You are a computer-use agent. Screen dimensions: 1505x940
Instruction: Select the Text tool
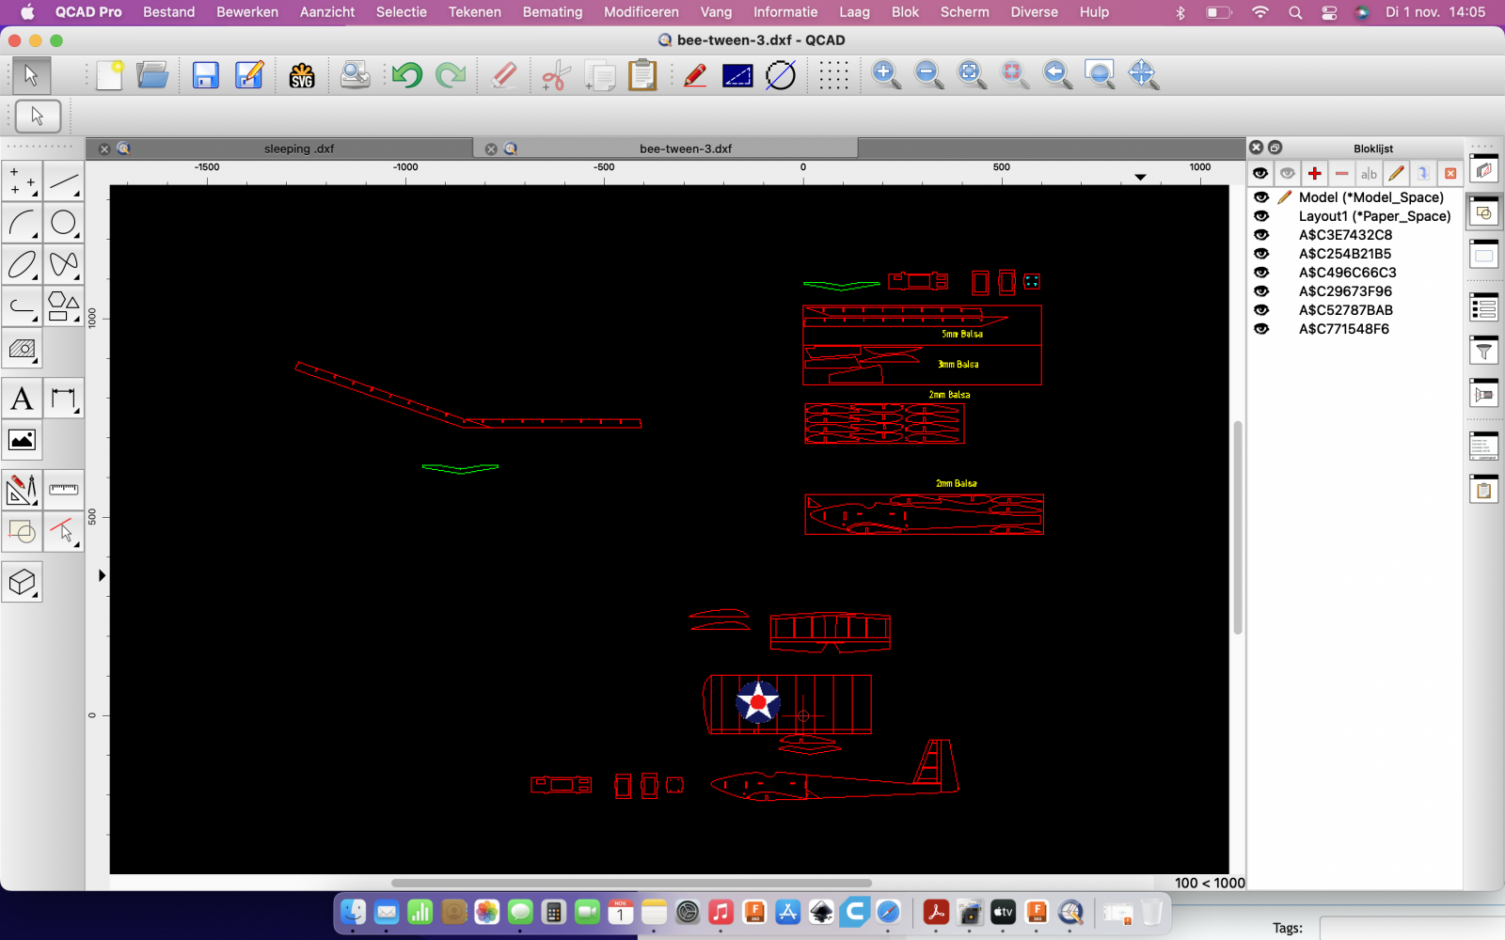(x=23, y=399)
